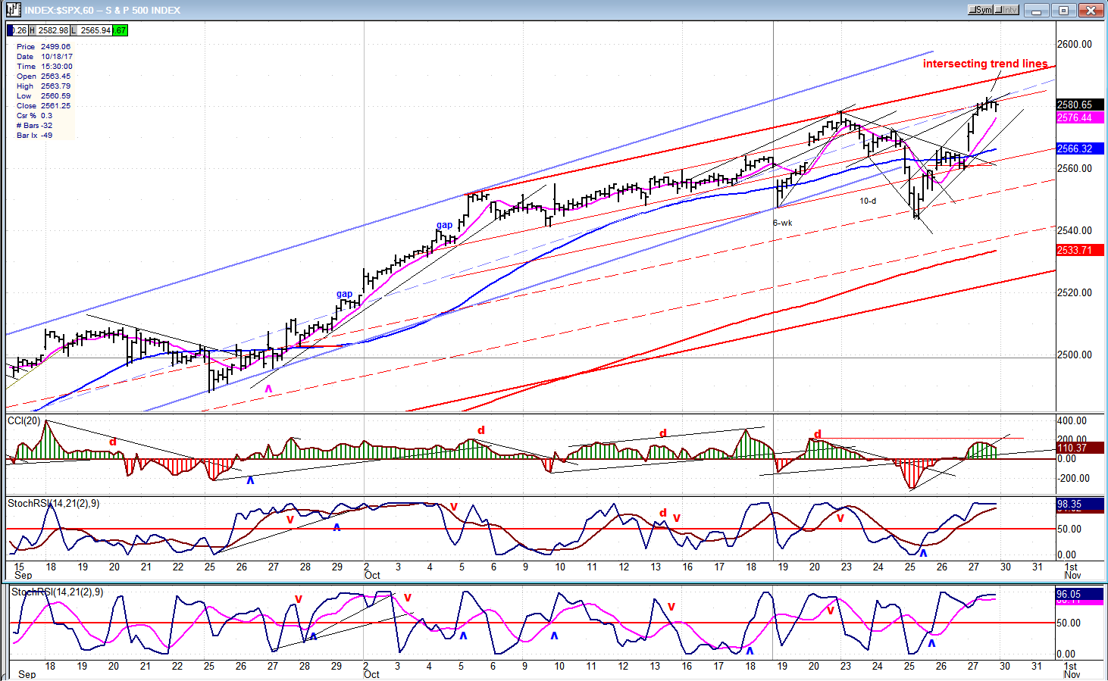Screen dimensions: 1108x681
Task: Toggle the Intv link checkbox
Action: coord(1006,10)
